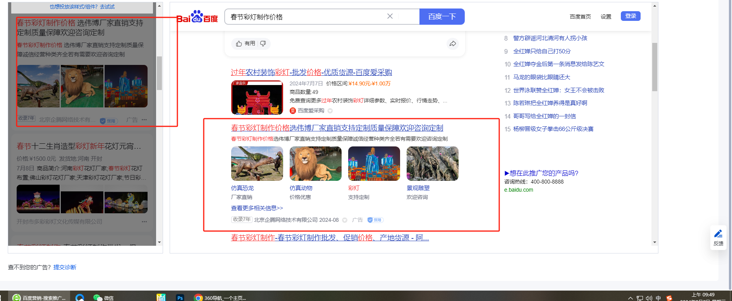Open hot search 哥哥写给全红婵的一封信
The image size is (732, 301).
coord(545,116)
